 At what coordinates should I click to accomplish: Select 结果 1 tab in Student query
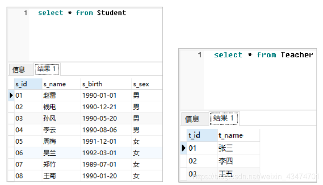pos(47,69)
